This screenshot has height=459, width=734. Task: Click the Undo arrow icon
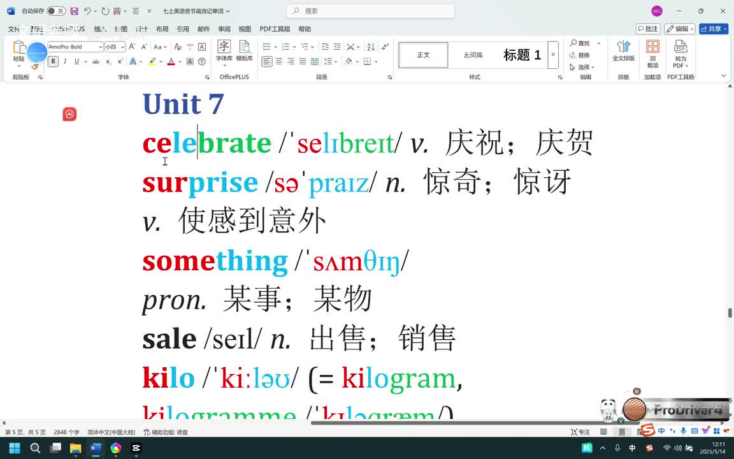click(87, 11)
